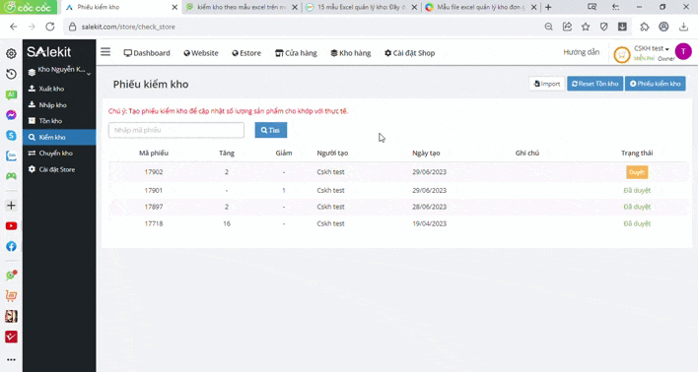Click slip number 17718

point(154,223)
